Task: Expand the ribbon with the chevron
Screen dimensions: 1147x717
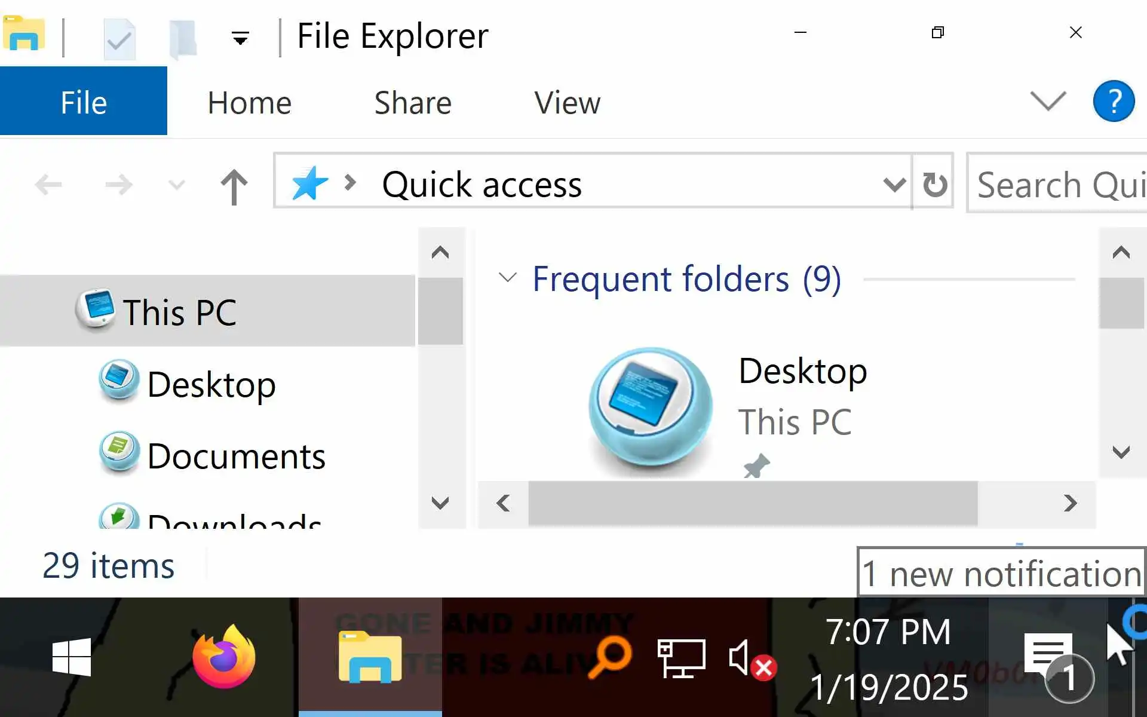Action: [1048, 100]
